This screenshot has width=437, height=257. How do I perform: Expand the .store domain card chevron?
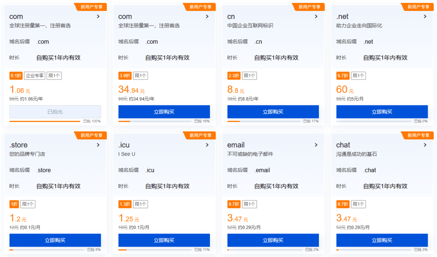tap(98, 145)
